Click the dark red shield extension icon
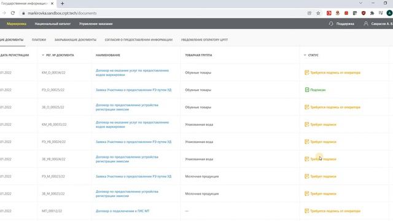Screen dimensions: 393x221 [x=364, y=13]
